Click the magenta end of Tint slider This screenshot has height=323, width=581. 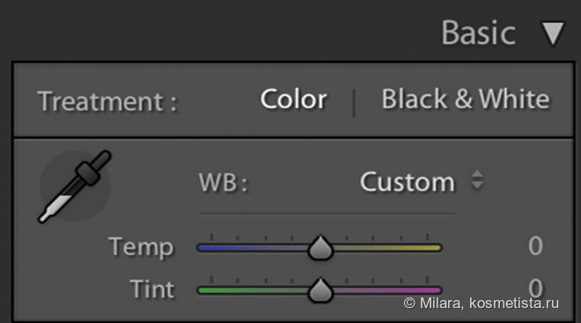(430, 290)
